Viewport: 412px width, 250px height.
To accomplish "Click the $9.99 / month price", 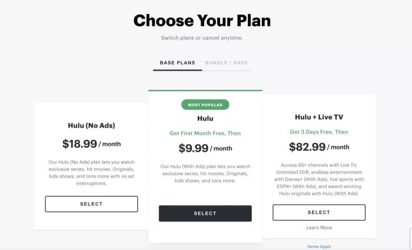I will pos(205,148).
